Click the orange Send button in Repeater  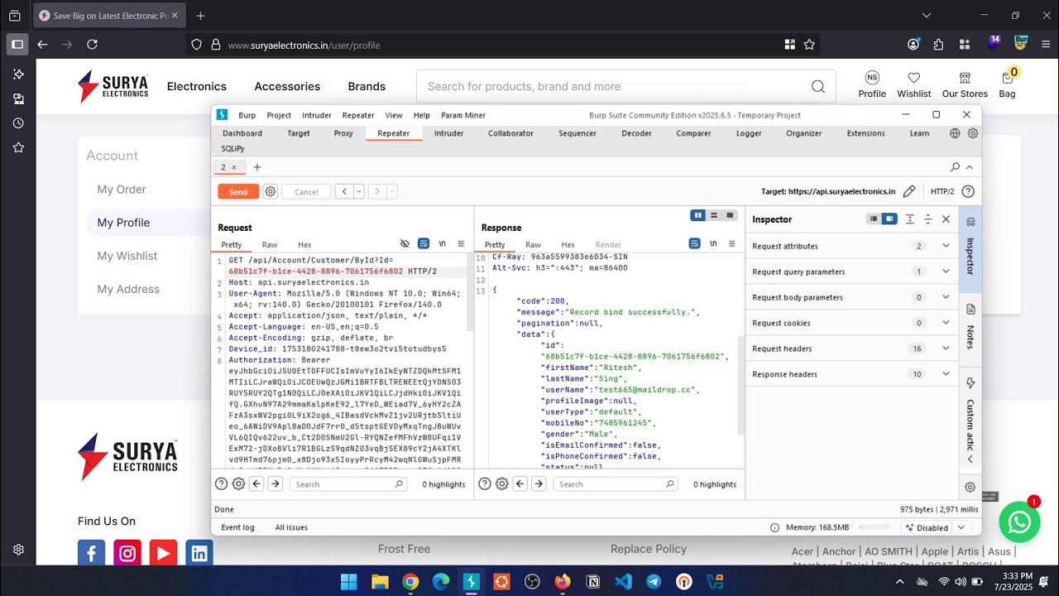point(238,191)
